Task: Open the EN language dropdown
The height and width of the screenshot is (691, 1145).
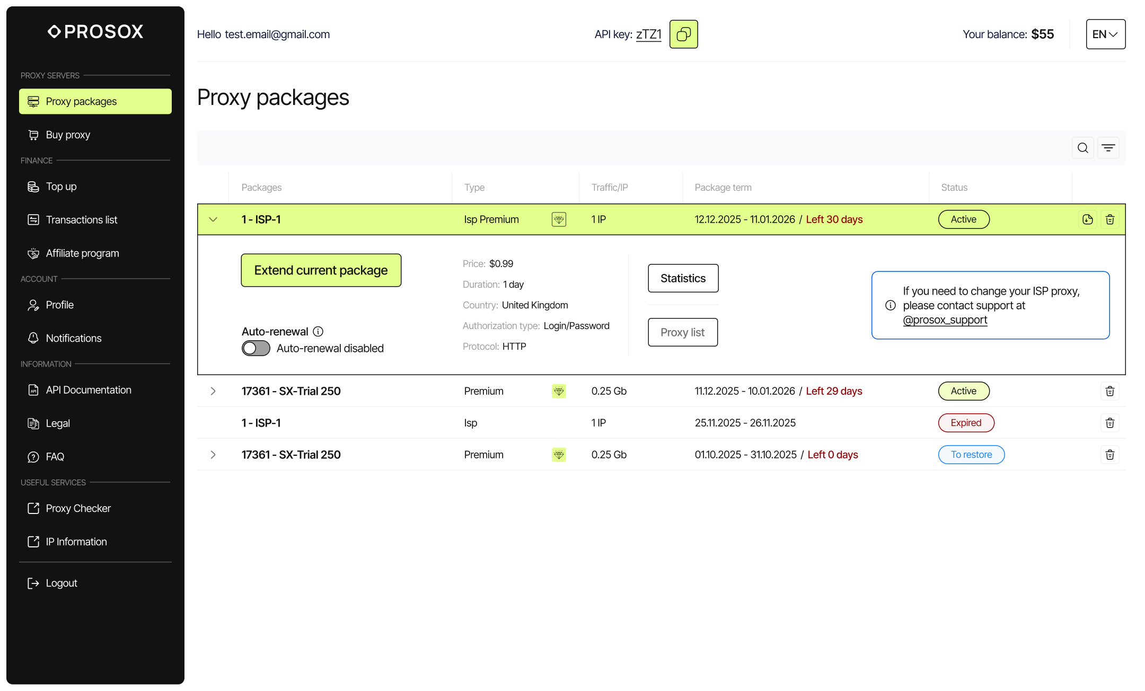Action: point(1105,34)
